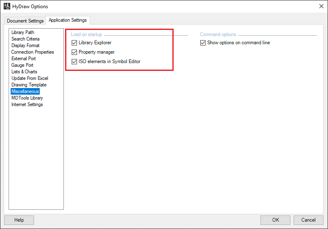
Task: Toggle the Property manager checkbox
Action: click(74, 52)
